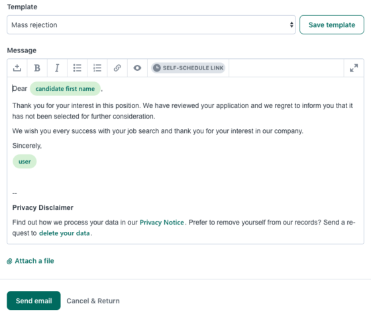Toggle preview with the eye icon
Viewport: 371px width, 316px height.
coord(137,68)
